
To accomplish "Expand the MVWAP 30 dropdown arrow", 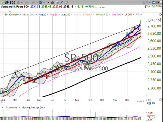I will click(x=110, y=15).
